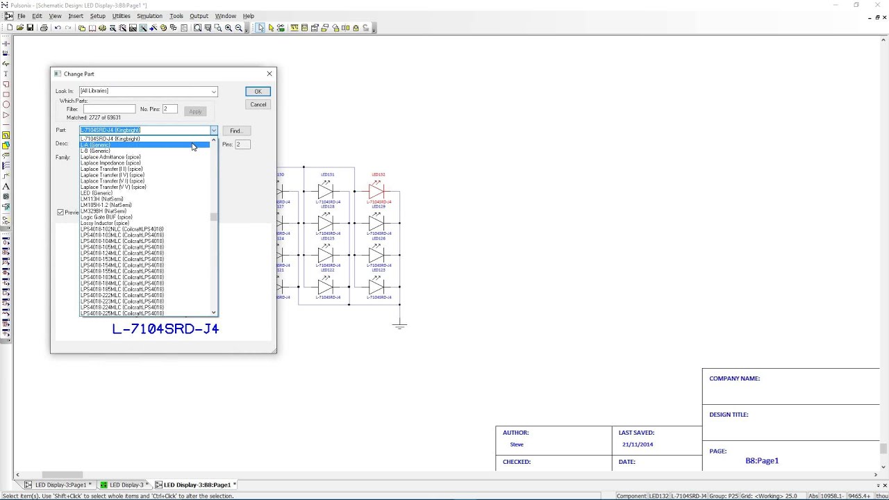Switch to the LED Display-3 tab

point(126,485)
